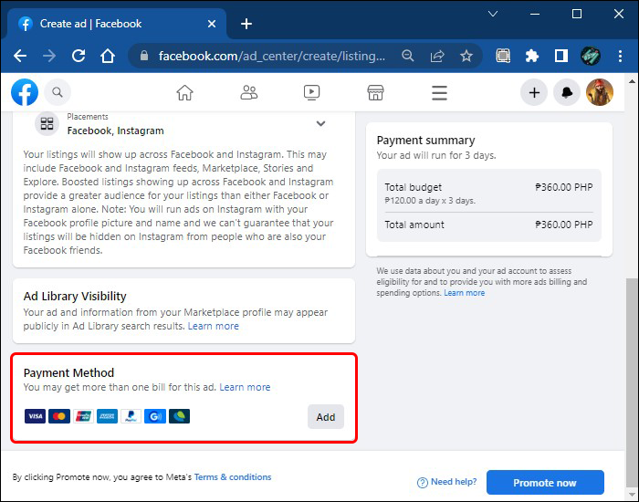Select the Create ad | Facebook tab
The height and width of the screenshot is (502, 639).
(116, 24)
